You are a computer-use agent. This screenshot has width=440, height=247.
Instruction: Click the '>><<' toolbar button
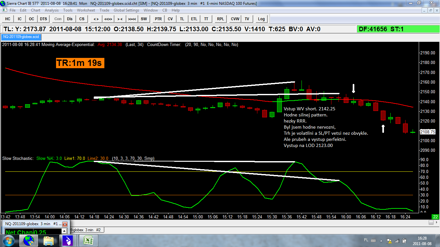(132, 19)
